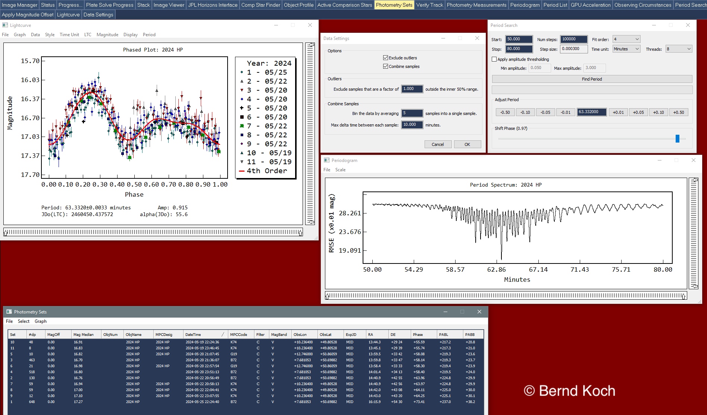Increase period by +0.05
The width and height of the screenshot is (707, 415).
tap(638, 112)
